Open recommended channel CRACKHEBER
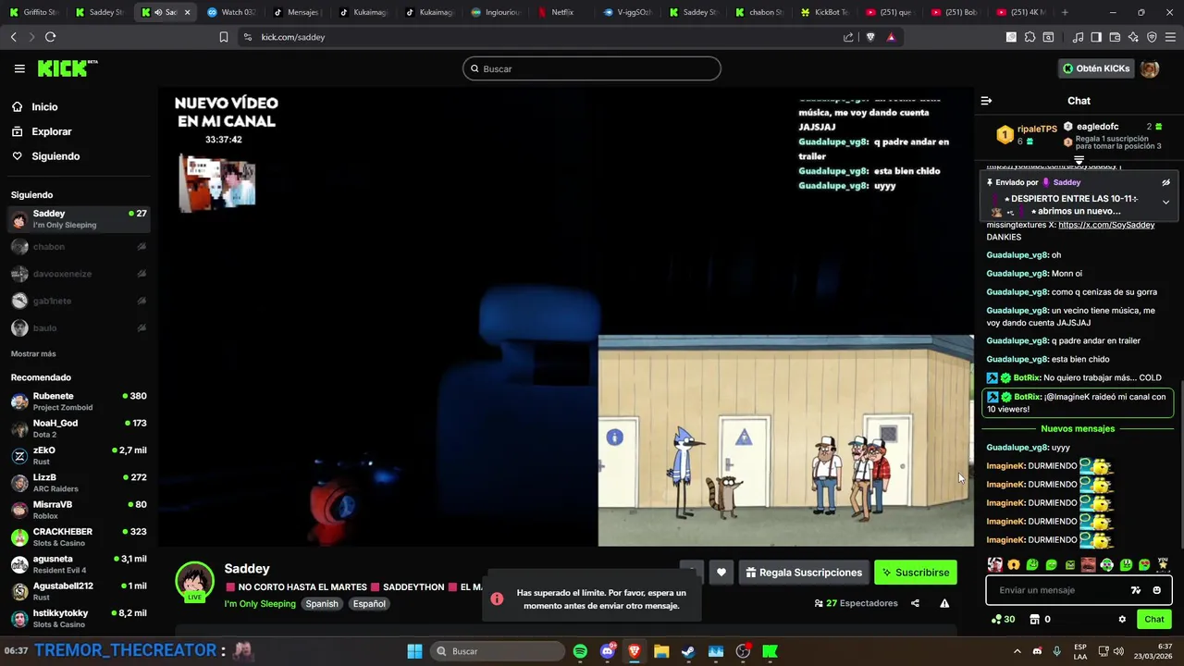This screenshot has height=666, width=1184. tap(79, 536)
